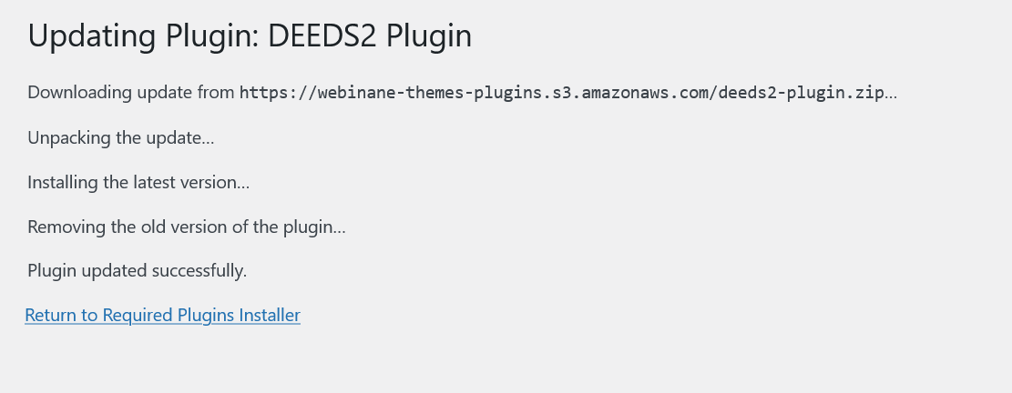Click the word 'DEEDS2' in the page title
1012x393 pixels.
[322, 36]
